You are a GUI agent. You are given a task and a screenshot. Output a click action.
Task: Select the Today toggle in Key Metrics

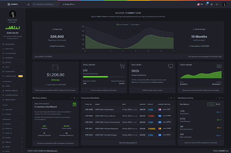point(211,104)
